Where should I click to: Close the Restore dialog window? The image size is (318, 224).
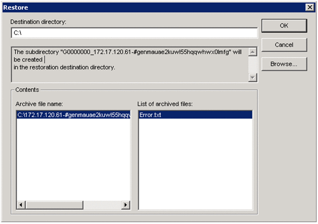tap(310, 7)
